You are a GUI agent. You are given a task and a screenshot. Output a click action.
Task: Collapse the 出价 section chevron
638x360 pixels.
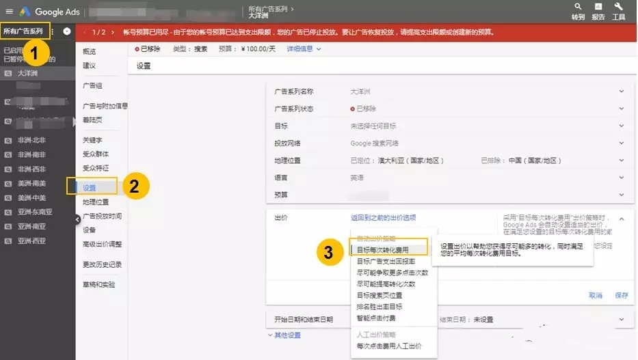pos(621,218)
